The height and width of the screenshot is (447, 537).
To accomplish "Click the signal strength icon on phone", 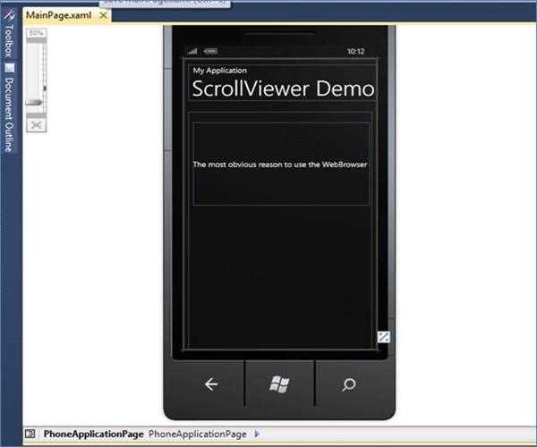I will tap(192, 51).
